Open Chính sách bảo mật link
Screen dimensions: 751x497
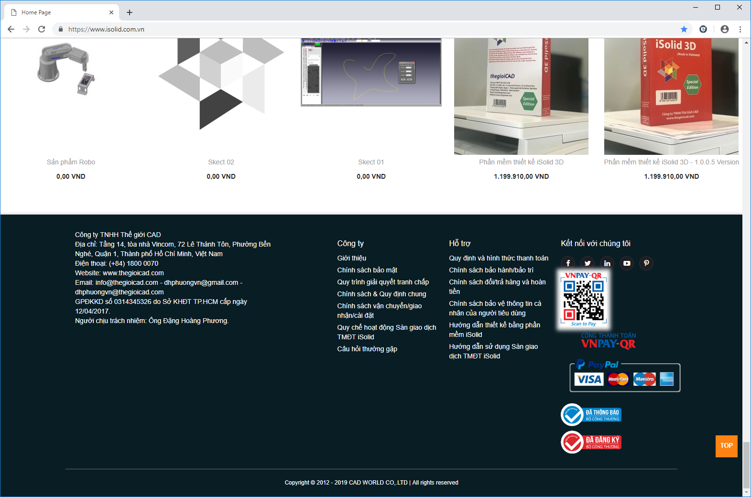tap(367, 270)
